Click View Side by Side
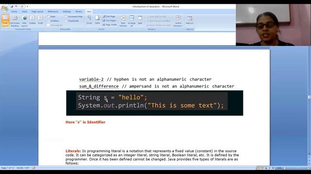This screenshot has width=311, height=174. [156, 16]
